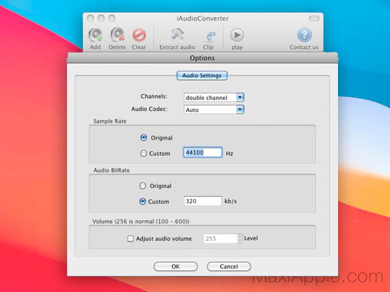The image size is (390, 292).
Task: Click the Delete file toolbar icon
Action: click(118, 35)
